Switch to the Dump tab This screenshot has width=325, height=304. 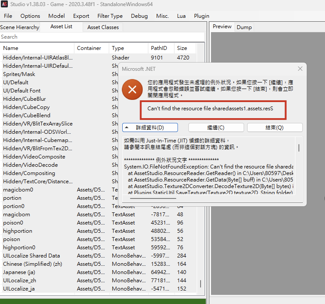[x=244, y=27]
